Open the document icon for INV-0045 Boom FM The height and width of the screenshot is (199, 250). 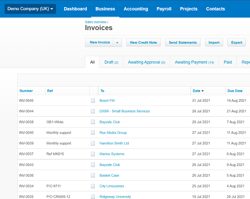point(93,101)
